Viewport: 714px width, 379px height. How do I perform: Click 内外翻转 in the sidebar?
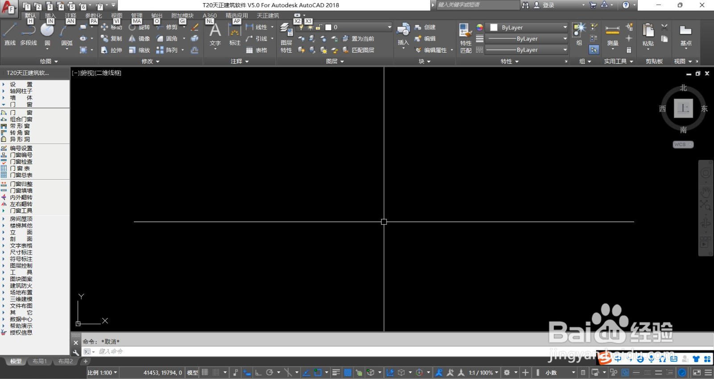point(21,198)
